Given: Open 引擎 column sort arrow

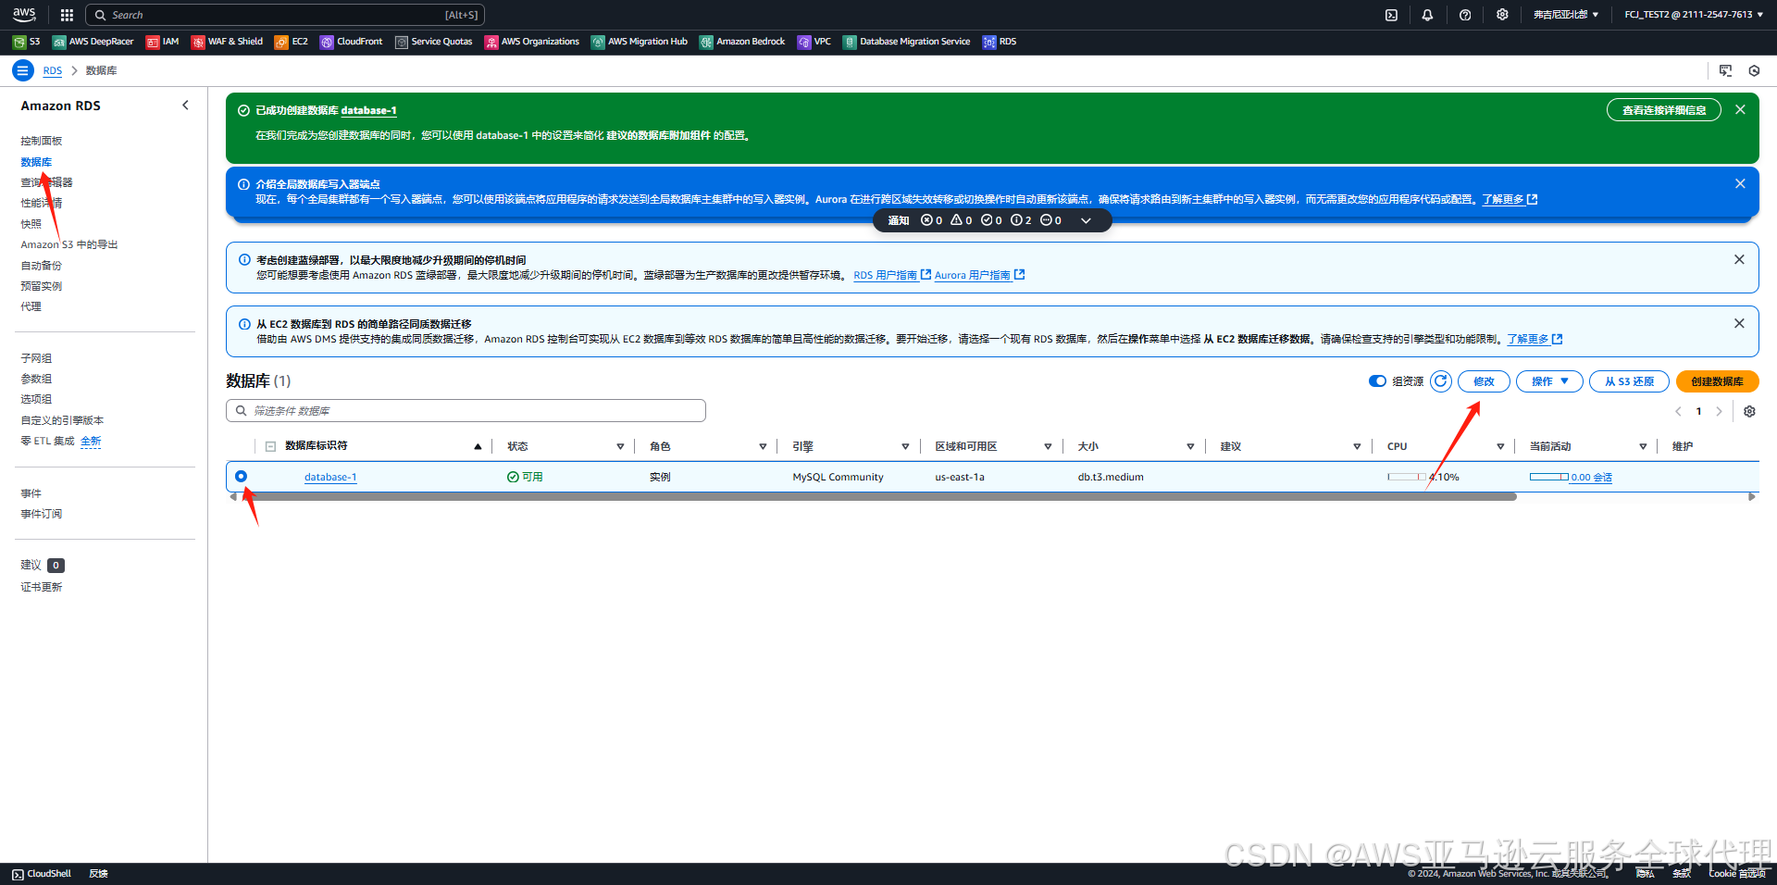Looking at the screenshot, I should coord(905,446).
